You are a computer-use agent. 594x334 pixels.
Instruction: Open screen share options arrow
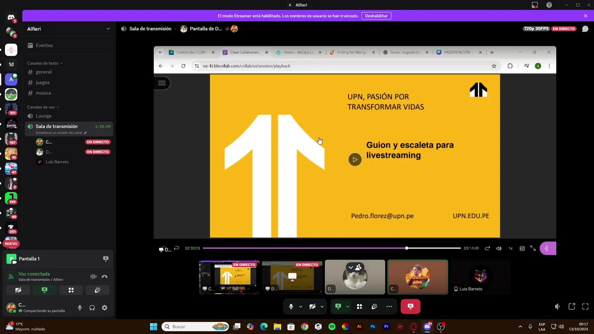coord(347,307)
